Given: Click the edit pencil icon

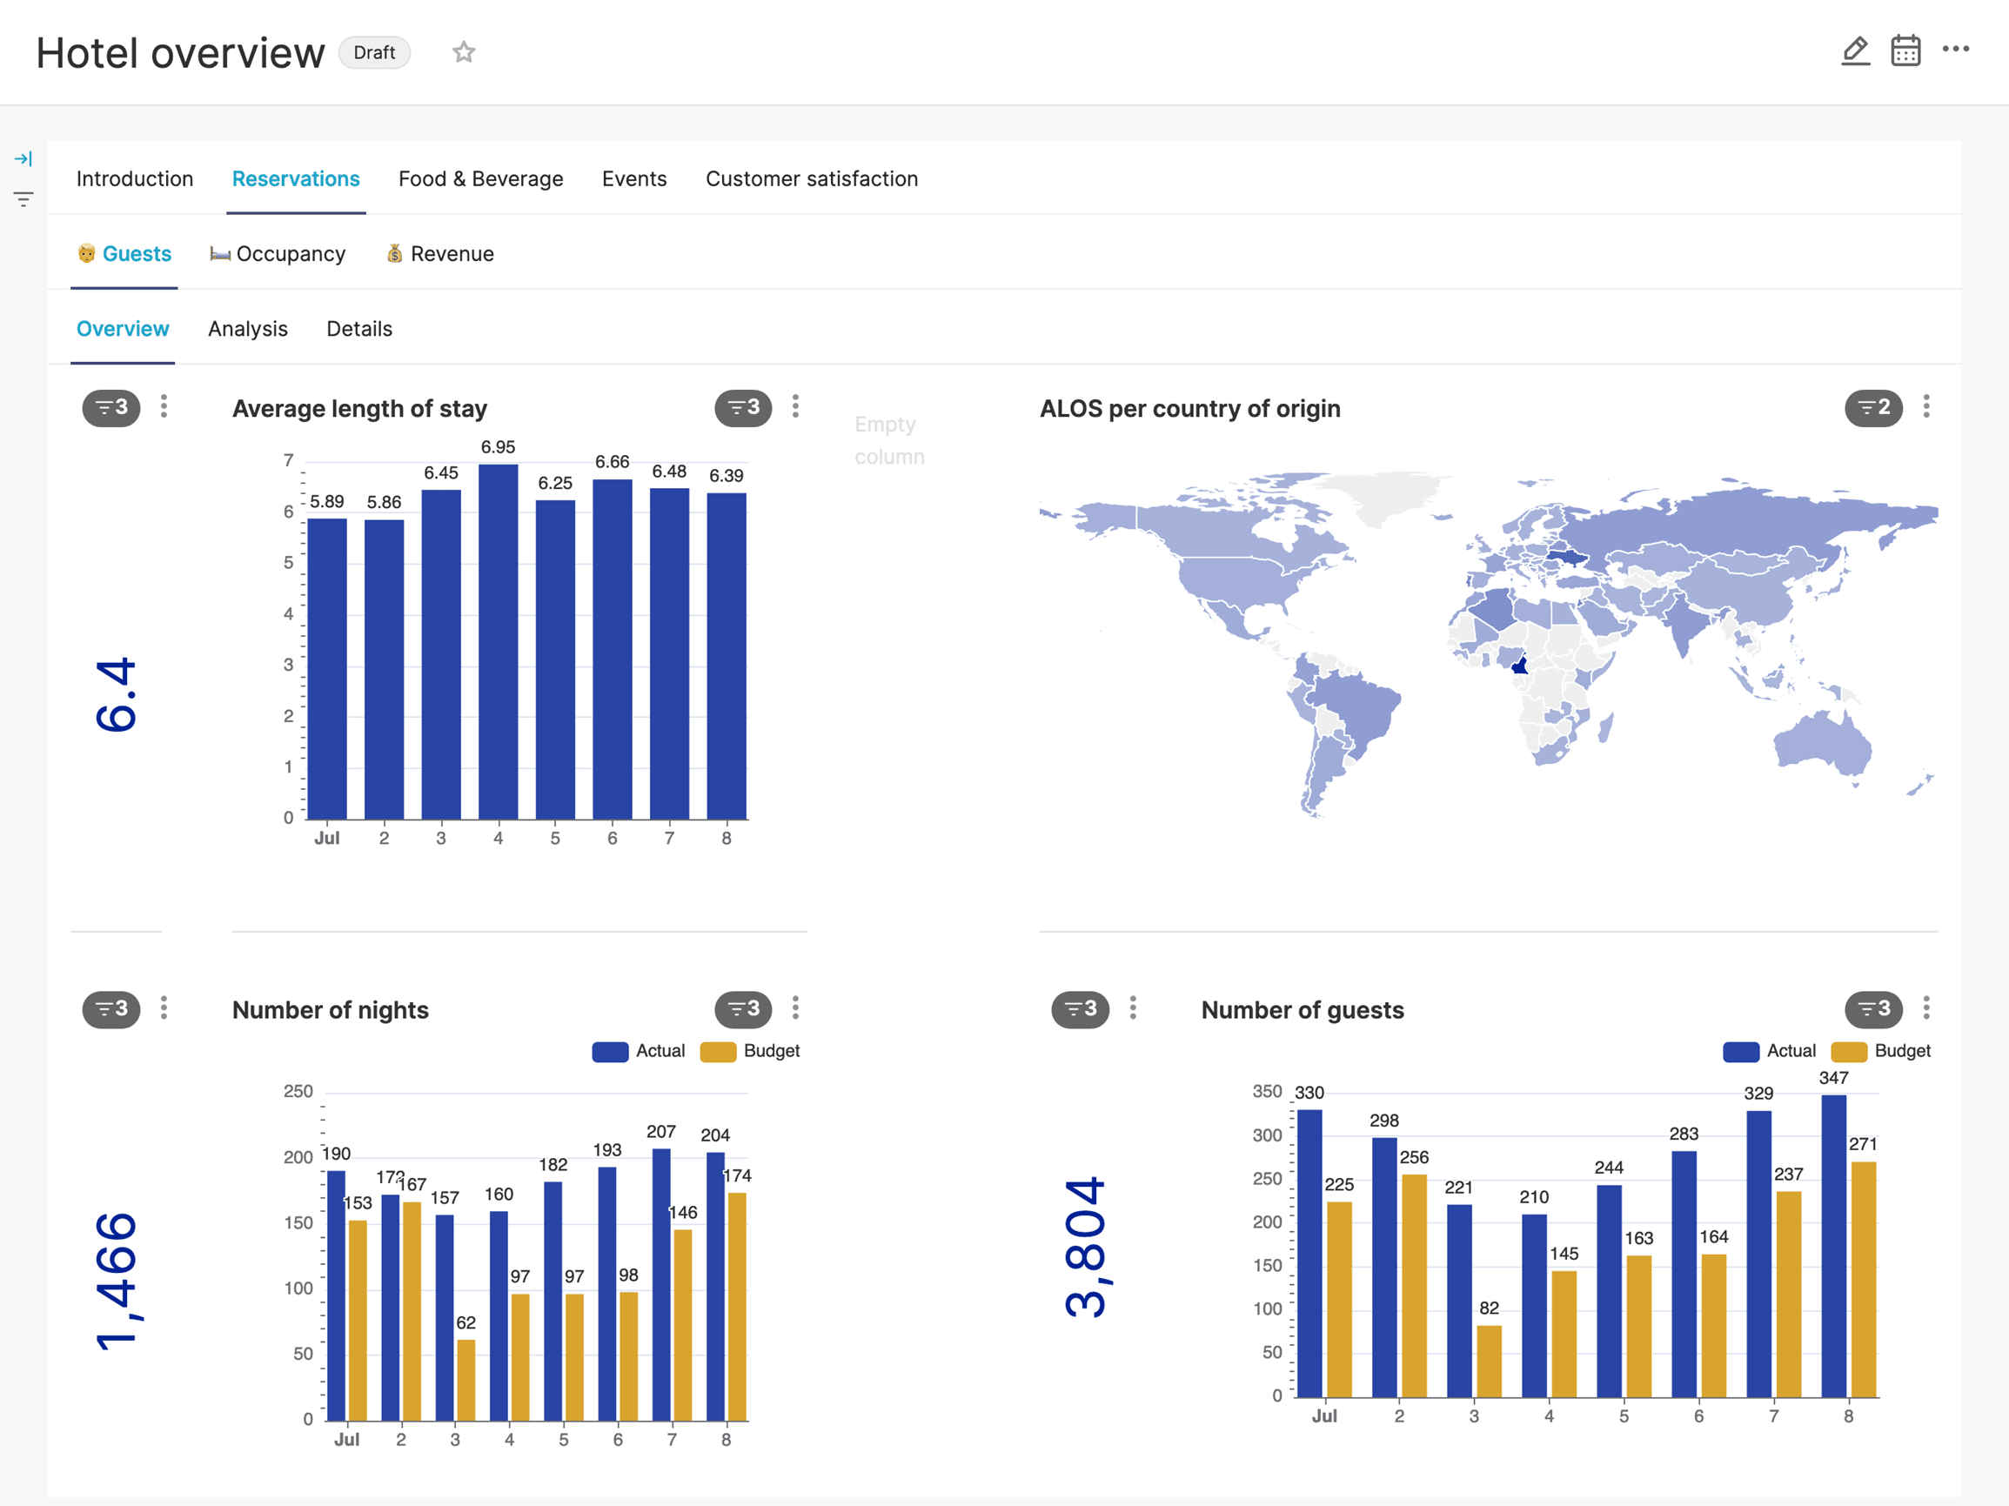Looking at the screenshot, I should tap(1855, 50).
